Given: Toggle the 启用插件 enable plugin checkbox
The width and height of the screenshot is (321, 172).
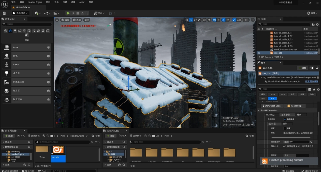Looking at the screenshot, I should pos(285,119).
